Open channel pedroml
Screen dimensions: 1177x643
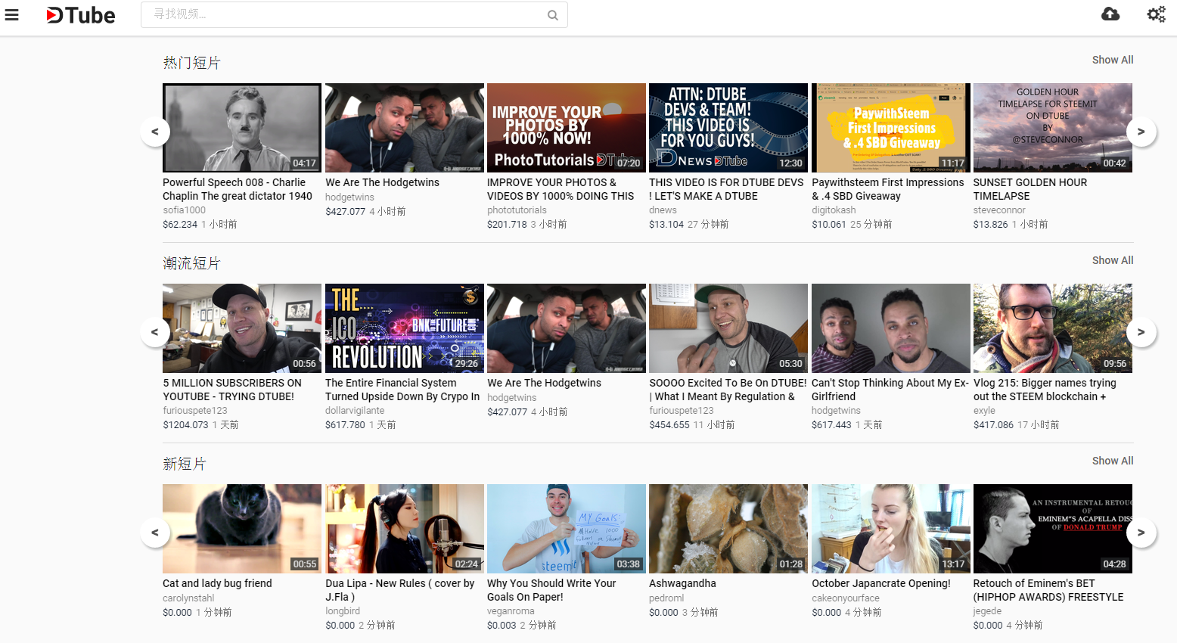coord(666,598)
